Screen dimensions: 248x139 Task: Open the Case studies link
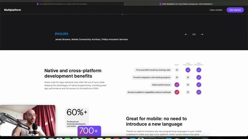[x=216, y=10]
